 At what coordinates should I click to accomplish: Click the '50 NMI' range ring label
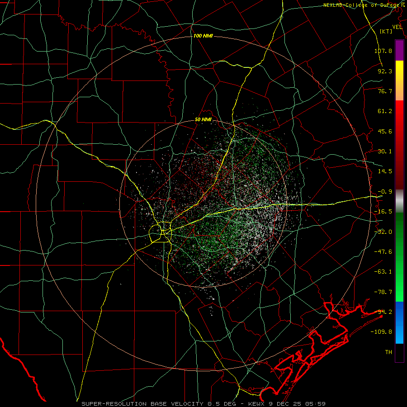coord(203,120)
